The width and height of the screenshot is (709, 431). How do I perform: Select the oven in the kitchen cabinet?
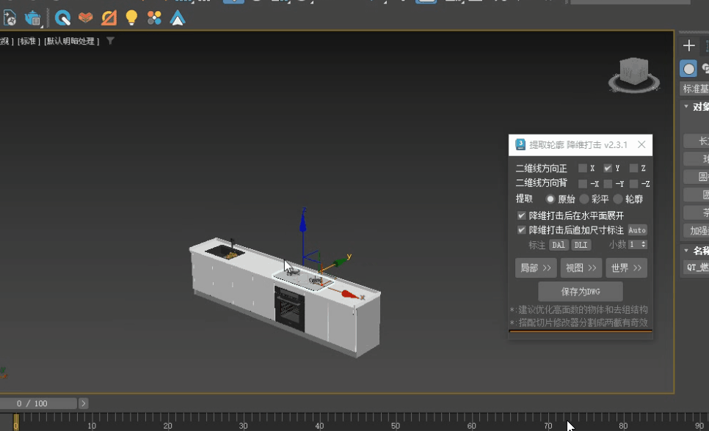click(289, 309)
